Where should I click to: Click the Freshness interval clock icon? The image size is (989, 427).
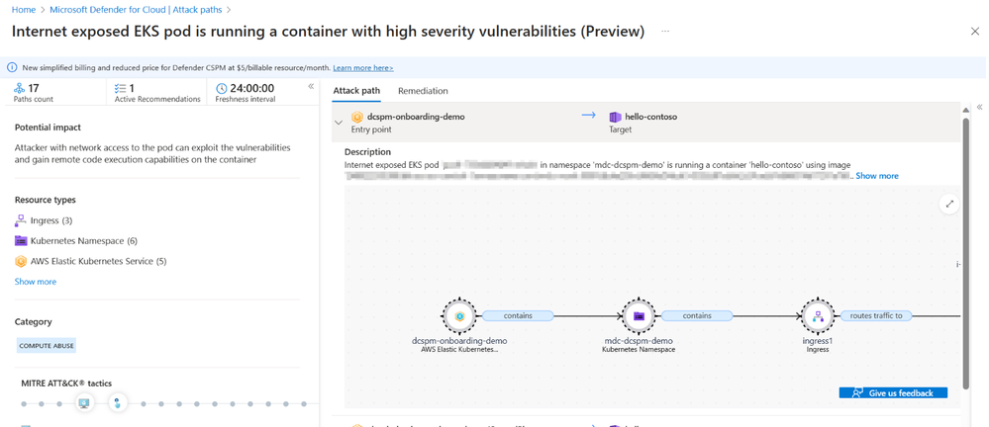(221, 88)
